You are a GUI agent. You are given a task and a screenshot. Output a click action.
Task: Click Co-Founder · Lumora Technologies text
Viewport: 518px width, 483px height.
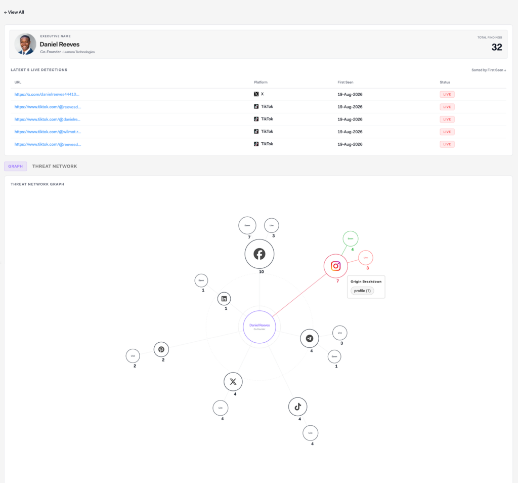coord(67,52)
